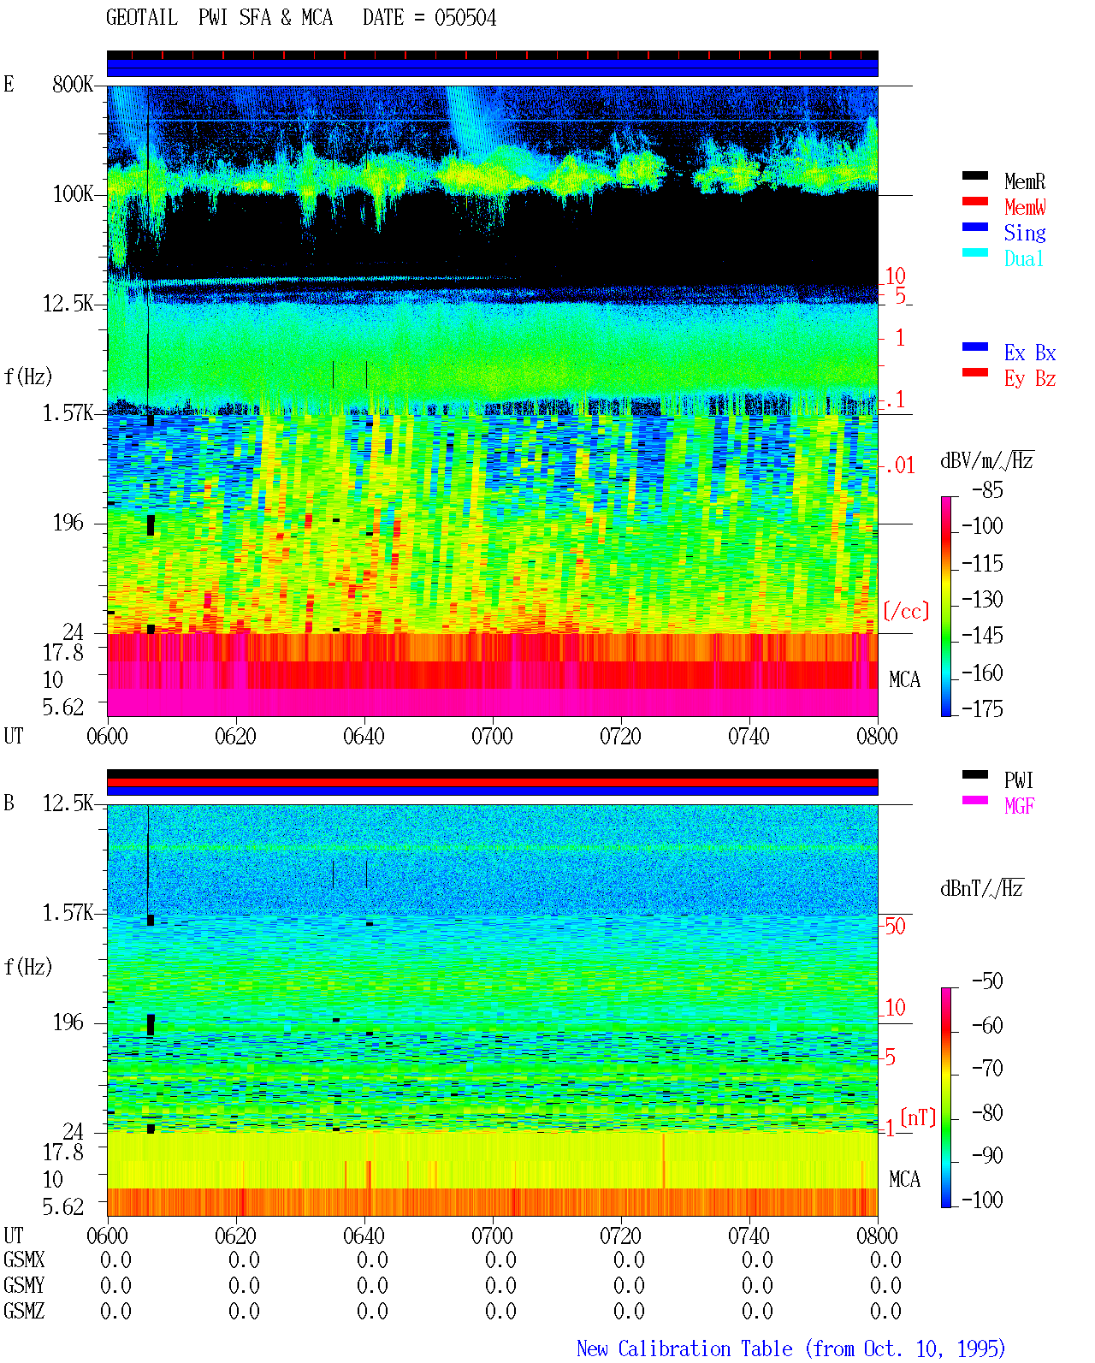Select the cyan Dual legend swatch

click(974, 253)
